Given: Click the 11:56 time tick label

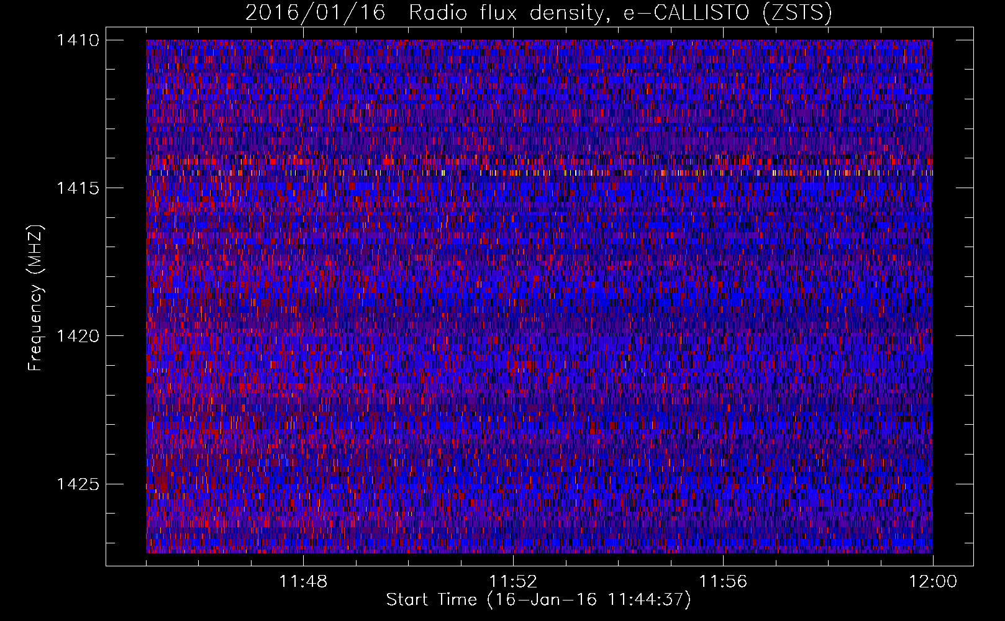Looking at the screenshot, I should [x=723, y=582].
